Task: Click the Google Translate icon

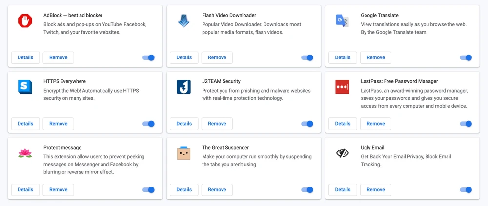Action: click(342, 20)
